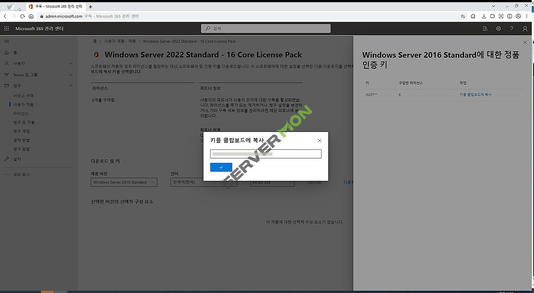Open 라이선스 in the sidebar

pyautogui.click(x=21, y=114)
